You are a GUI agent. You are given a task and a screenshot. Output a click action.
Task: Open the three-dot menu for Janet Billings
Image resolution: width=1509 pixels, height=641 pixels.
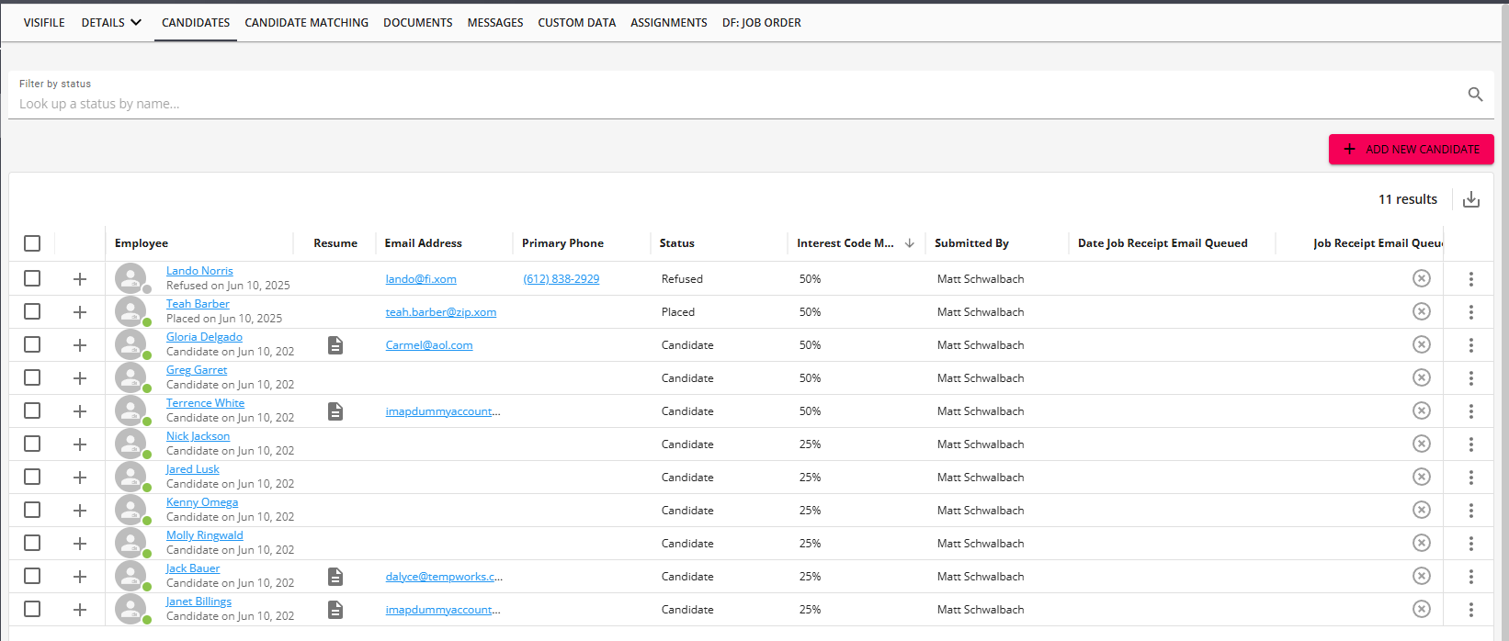(1471, 610)
